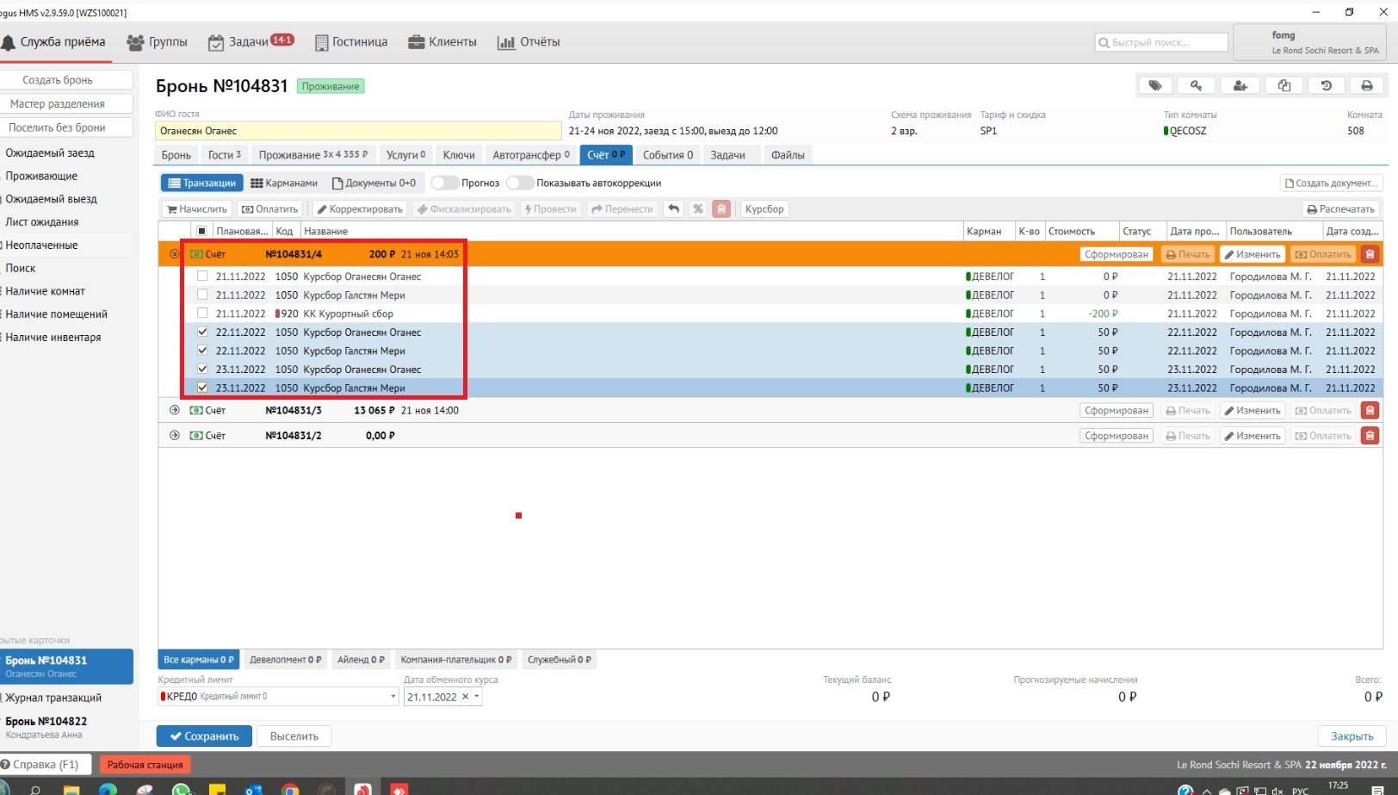Screen dimensions: 1398x795
Task: Enable Показывать автокоррекции switch
Action: (519, 183)
